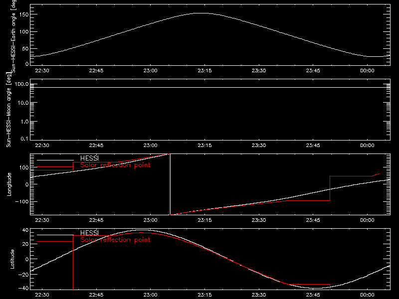Select Solar reflection point legend in Latitude plot
The width and height of the screenshot is (399, 299).
pyautogui.click(x=115, y=240)
